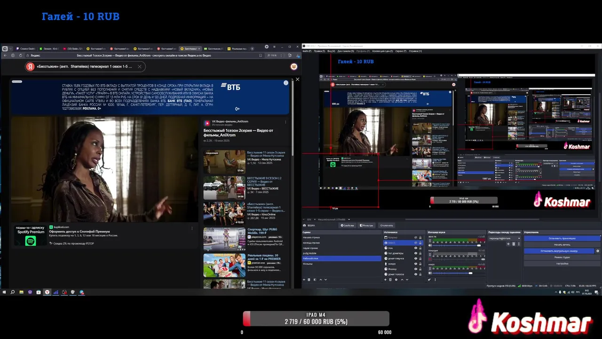The width and height of the screenshot is (602, 339).
Task: Delete the scene transition with trash icon
Action: (514, 244)
